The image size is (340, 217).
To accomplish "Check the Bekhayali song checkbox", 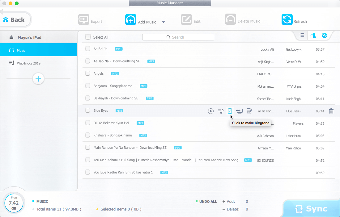I will (87, 98).
